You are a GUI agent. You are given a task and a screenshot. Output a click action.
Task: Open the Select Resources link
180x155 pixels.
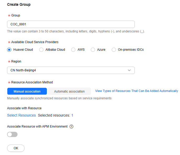coord(21,115)
